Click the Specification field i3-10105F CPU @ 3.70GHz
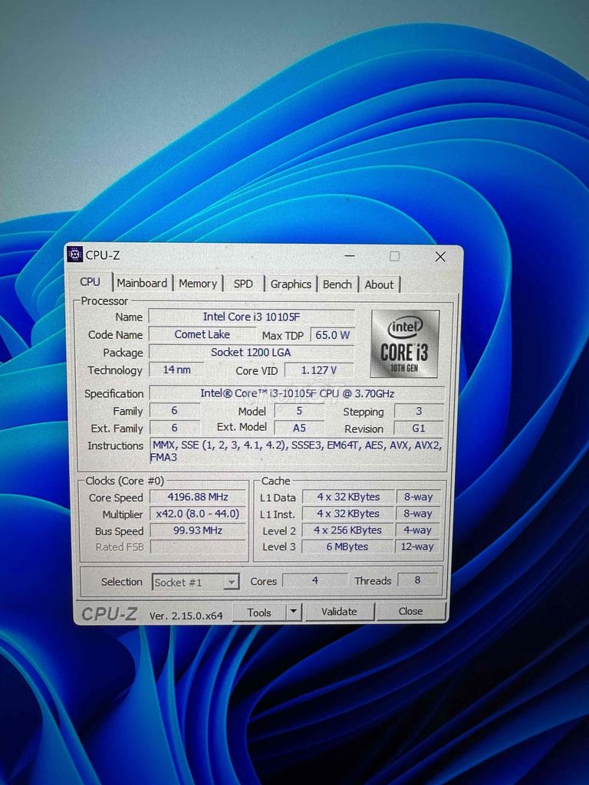589x785 pixels. click(297, 393)
